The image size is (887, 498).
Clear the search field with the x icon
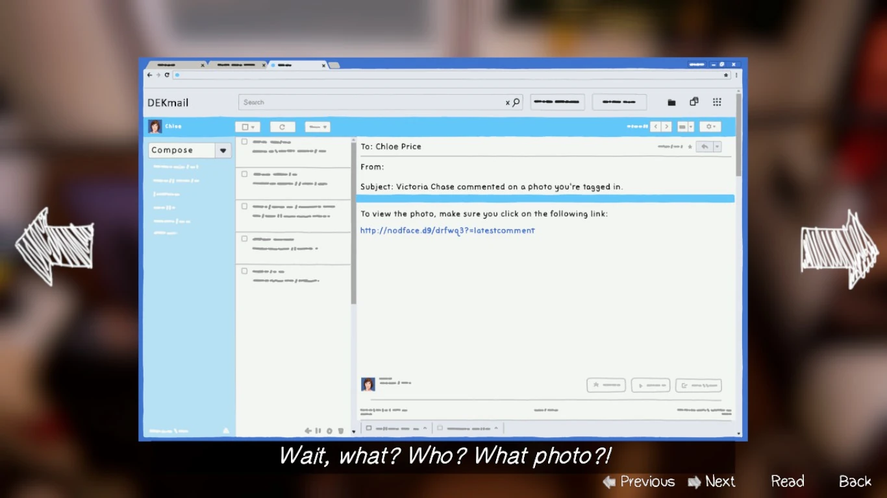point(508,102)
